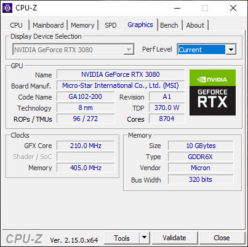Click the Tools button
The height and width of the screenshot is (247, 248).
122,238
